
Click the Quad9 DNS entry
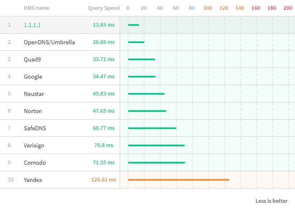(x=33, y=59)
